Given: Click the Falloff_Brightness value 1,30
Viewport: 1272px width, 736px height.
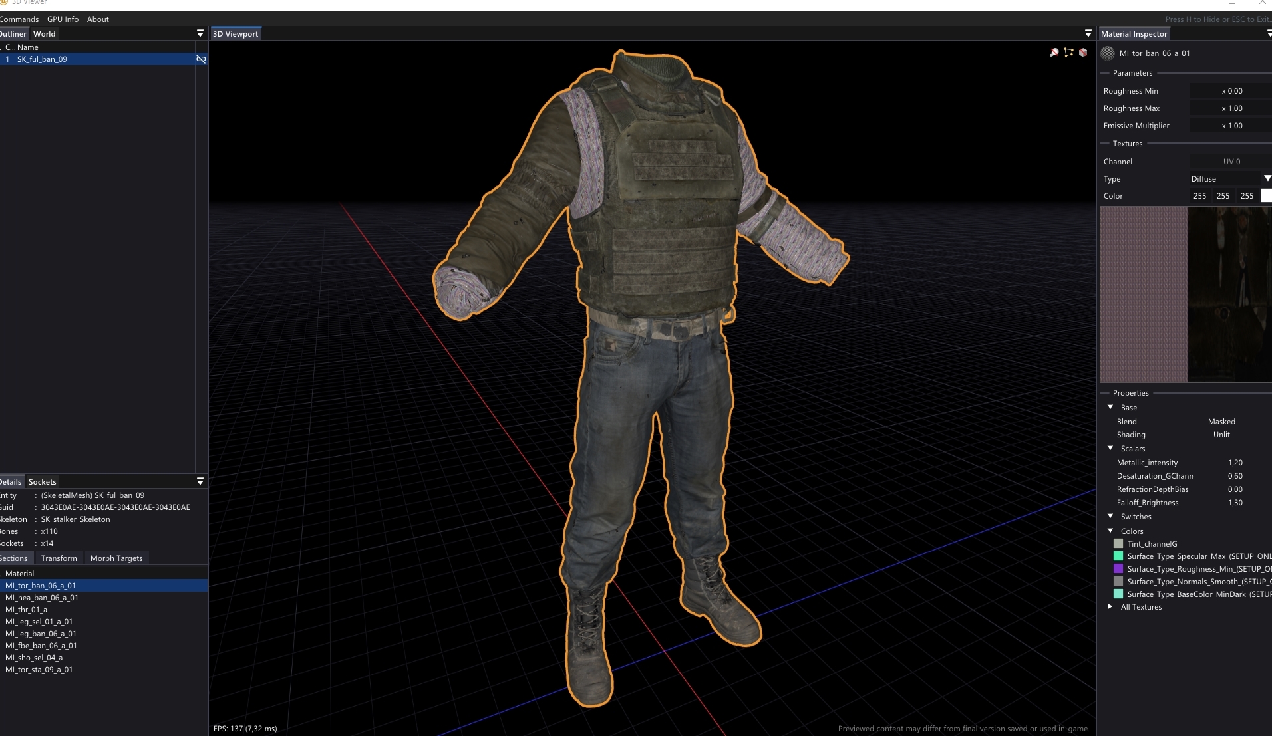Looking at the screenshot, I should pos(1235,503).
